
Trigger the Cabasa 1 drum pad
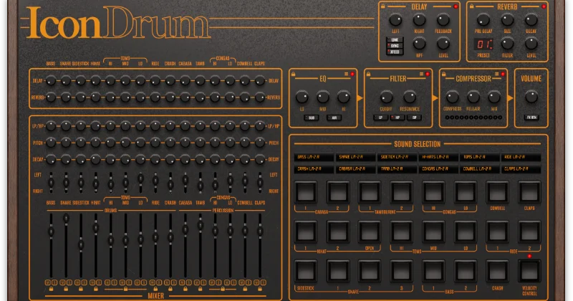pyautogui.click(x=306, y=192)
